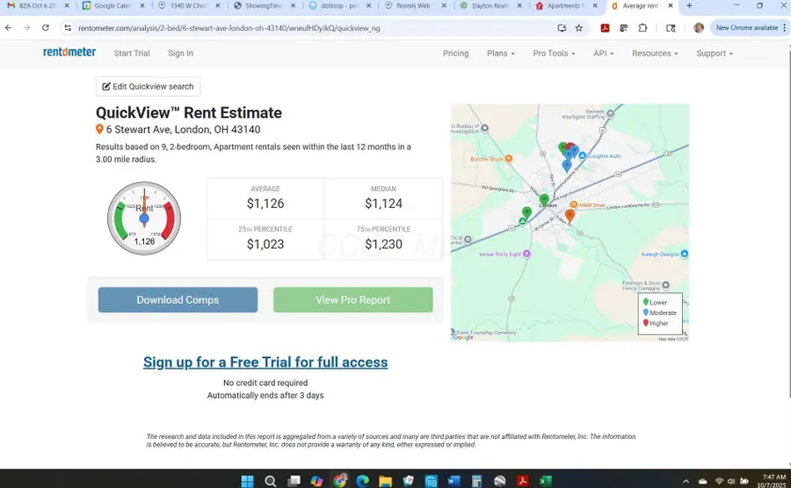Screen dimensions: 791x488
Task: Expand the Pro Tools dropdown
Action: click(554, 54)
